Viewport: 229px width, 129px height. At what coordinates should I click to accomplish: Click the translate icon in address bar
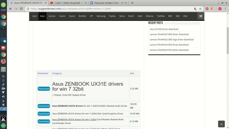coord(195,9)
